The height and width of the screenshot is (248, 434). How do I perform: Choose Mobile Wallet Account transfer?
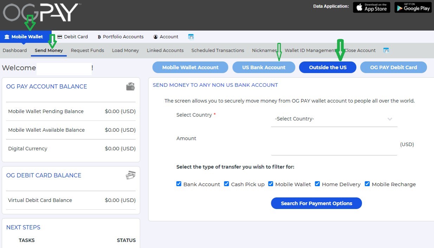(190, 67)
